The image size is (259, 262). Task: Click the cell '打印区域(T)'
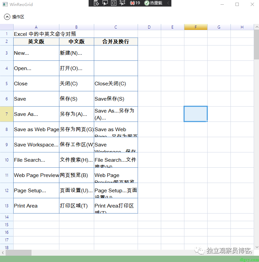pyautogui.click(x=76, y=206)
